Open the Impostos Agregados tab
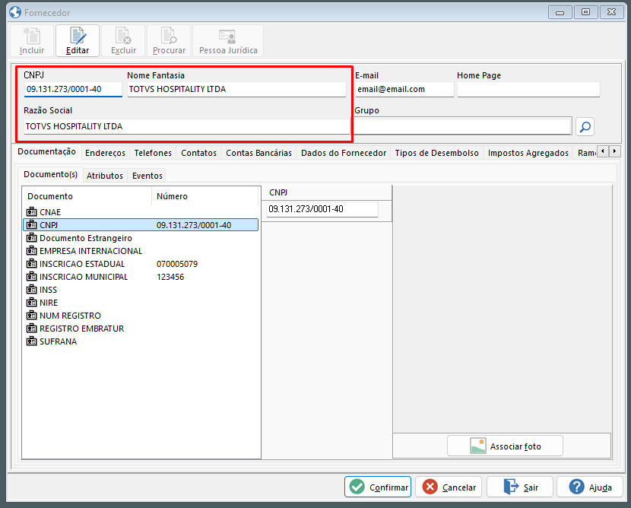Screen dimensions: 631x508 pyautogui.click(x=528, y=153)
